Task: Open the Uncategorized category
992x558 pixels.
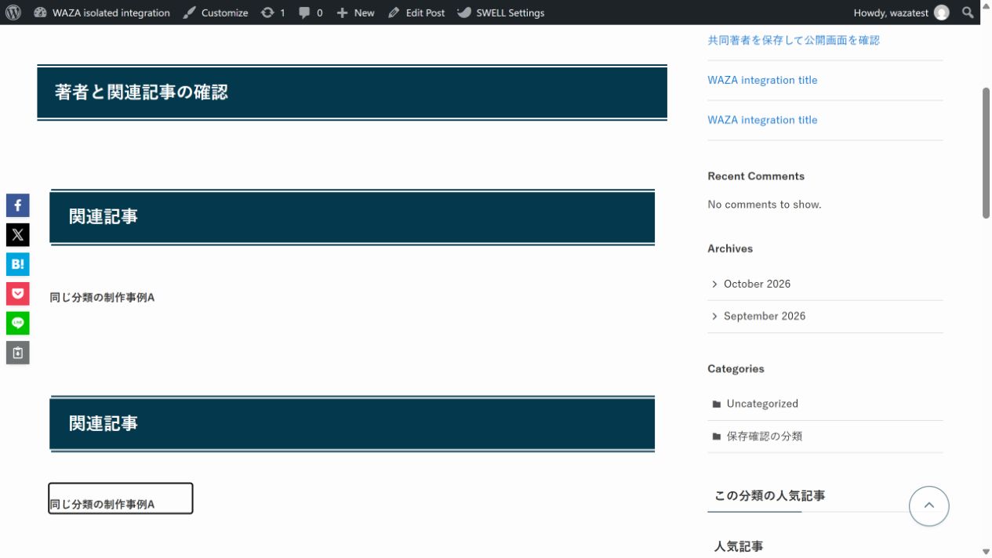Action: 762,404
